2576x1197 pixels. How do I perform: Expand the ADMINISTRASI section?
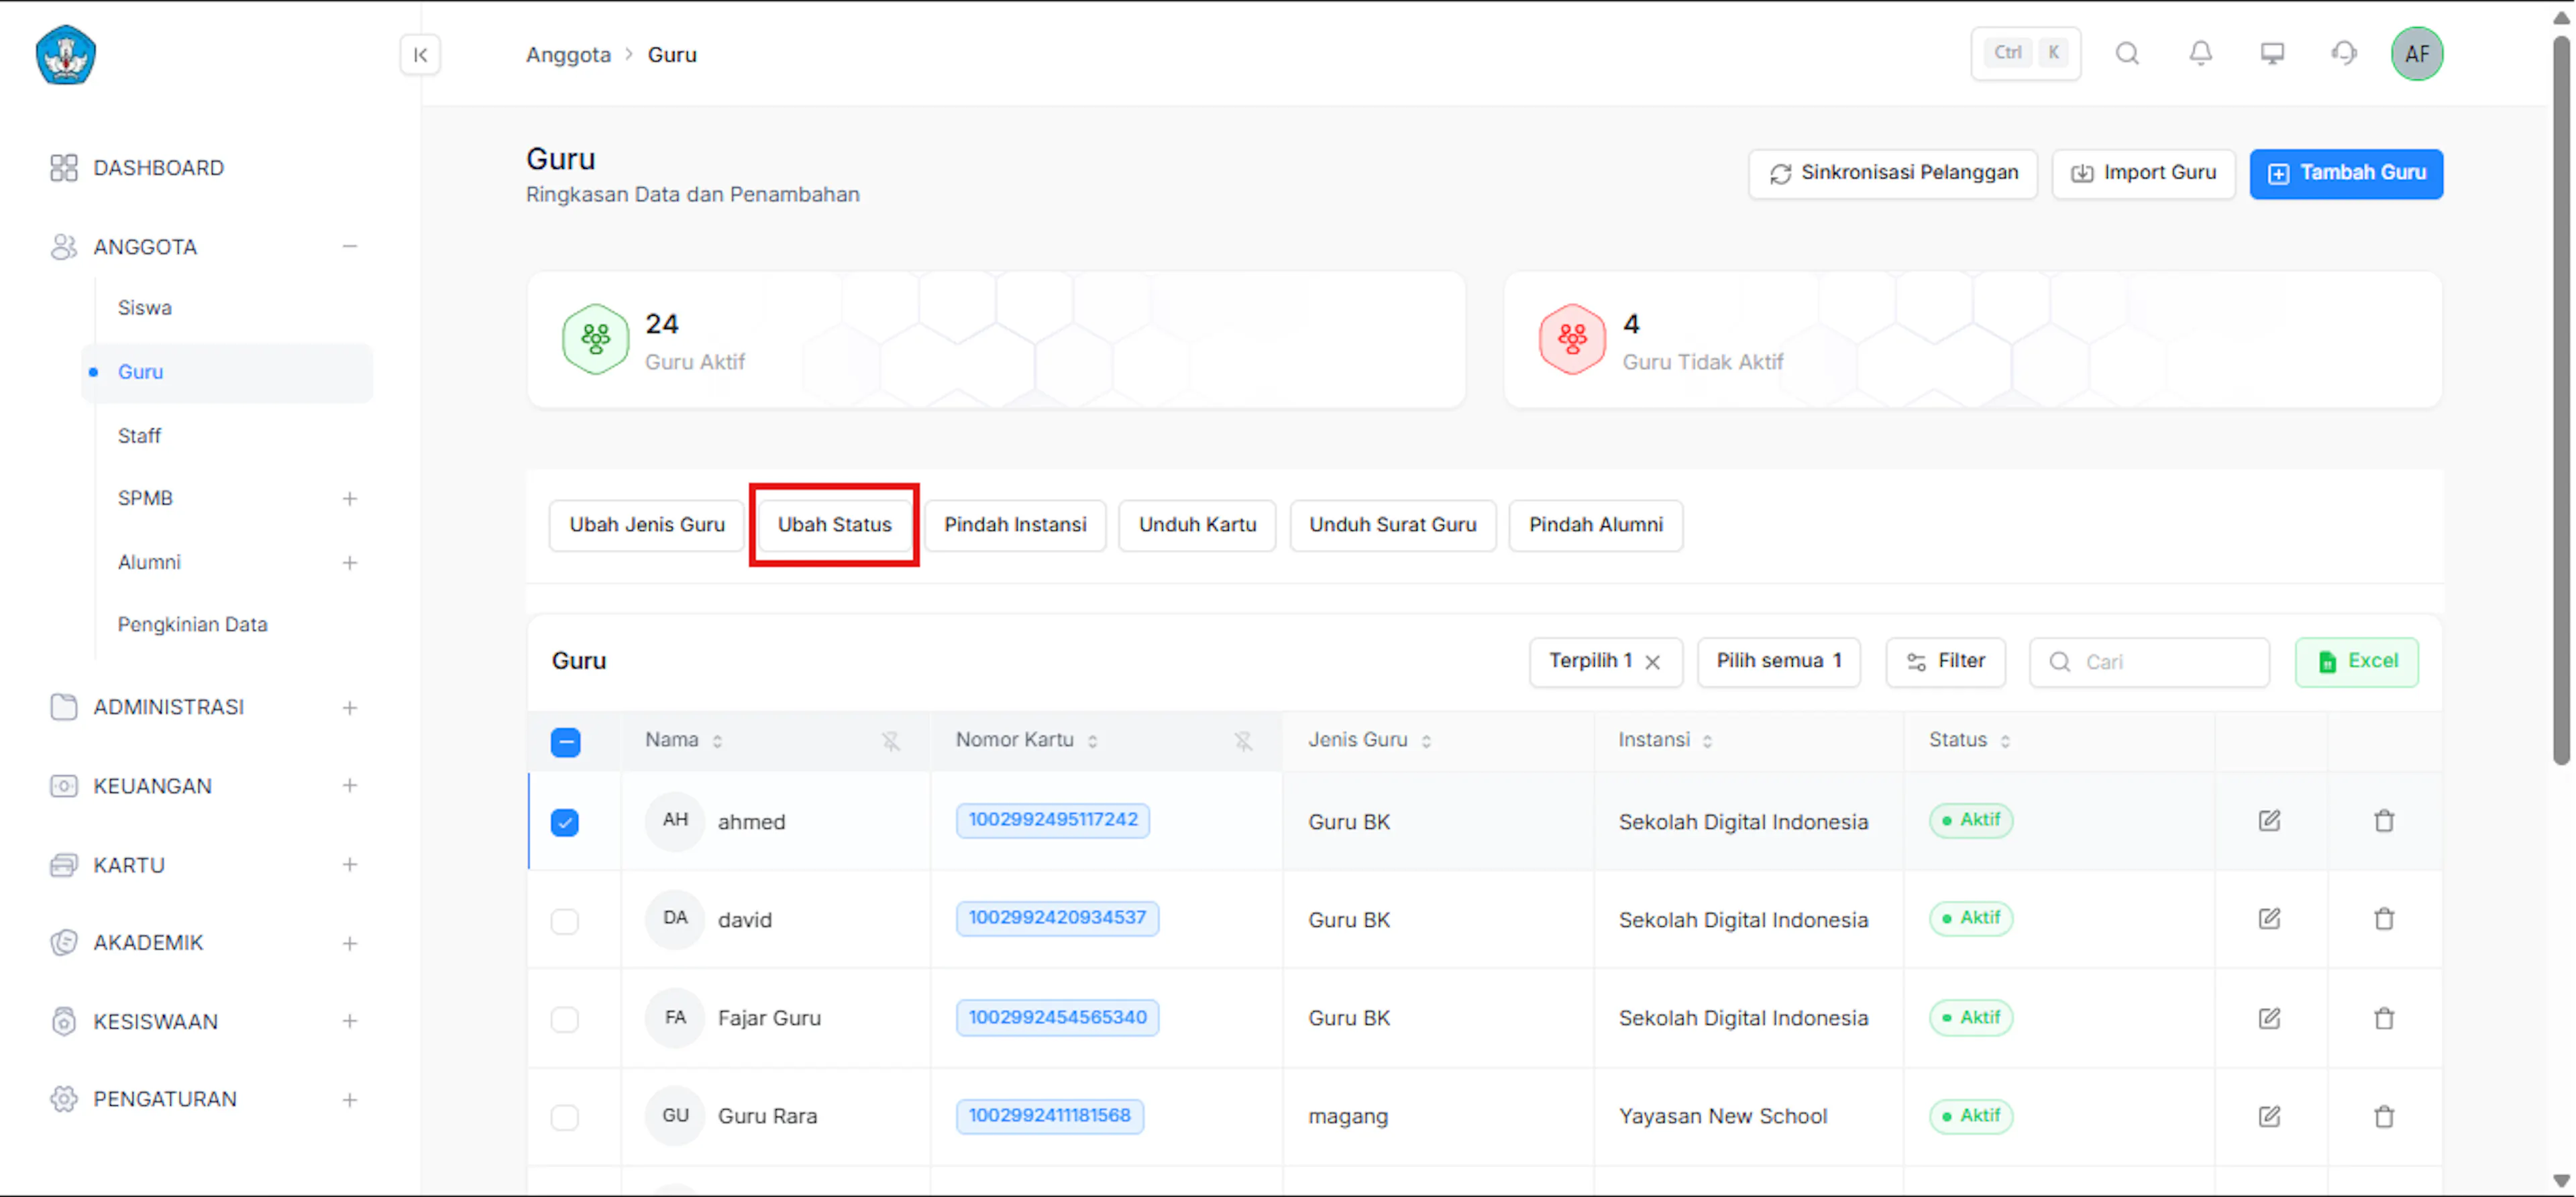[x=349, y=708]
